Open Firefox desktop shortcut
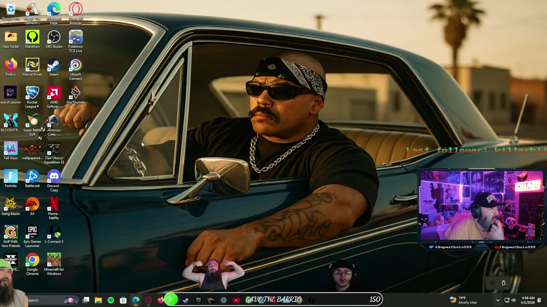547x307 pixels. tap(11, 67)
